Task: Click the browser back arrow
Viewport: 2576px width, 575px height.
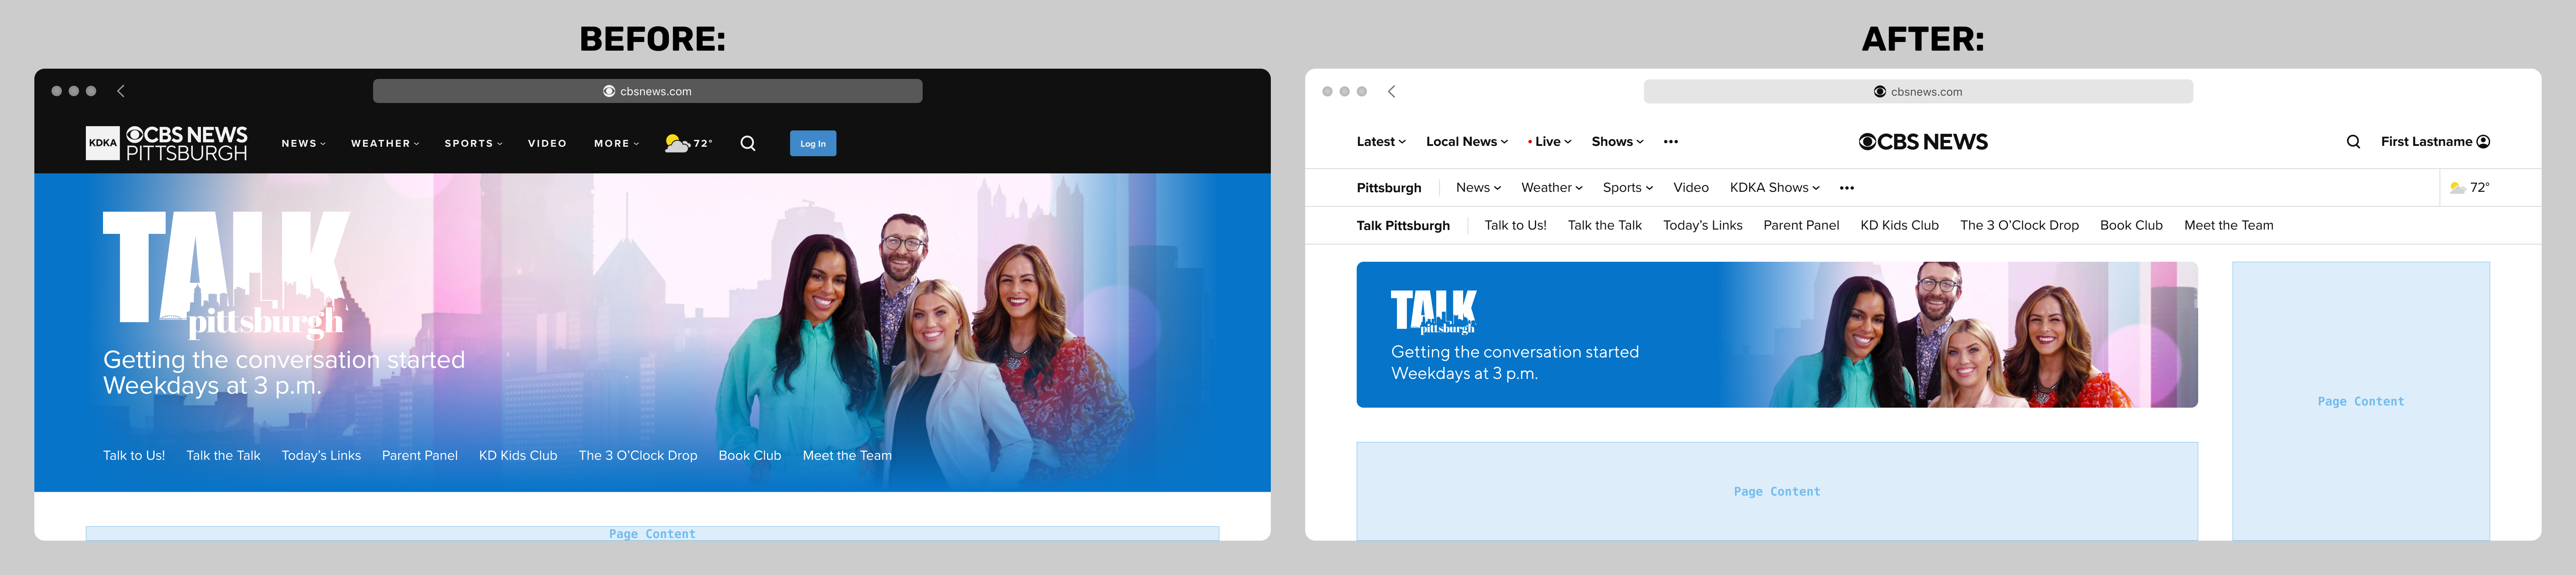Action: click(120, 90)
